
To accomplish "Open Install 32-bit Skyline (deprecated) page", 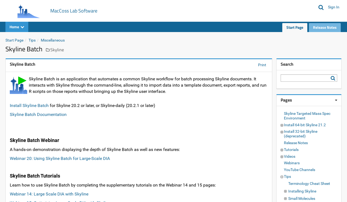I will coord(300,134).
